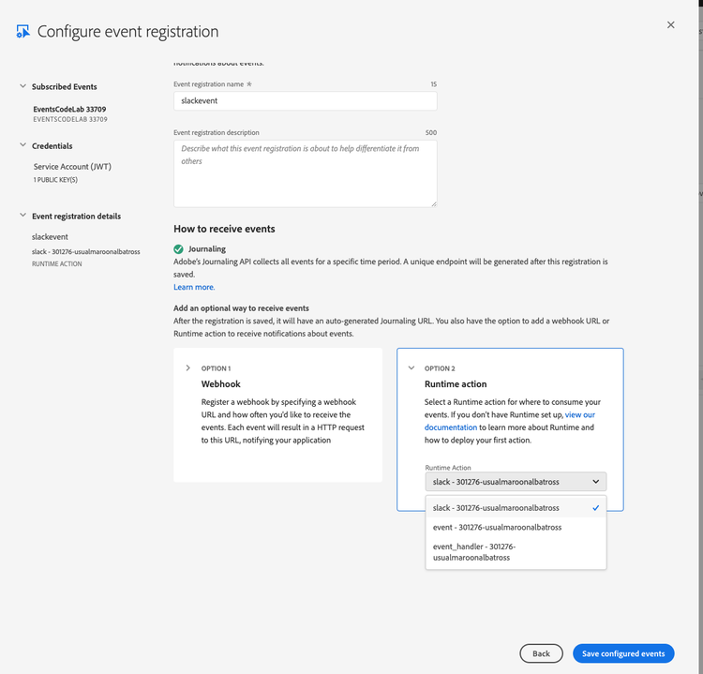Click the Back button

541,653
